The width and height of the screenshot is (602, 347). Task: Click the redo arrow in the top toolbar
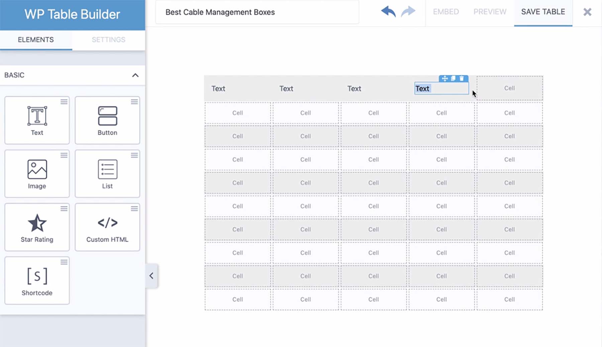point(408,12)
